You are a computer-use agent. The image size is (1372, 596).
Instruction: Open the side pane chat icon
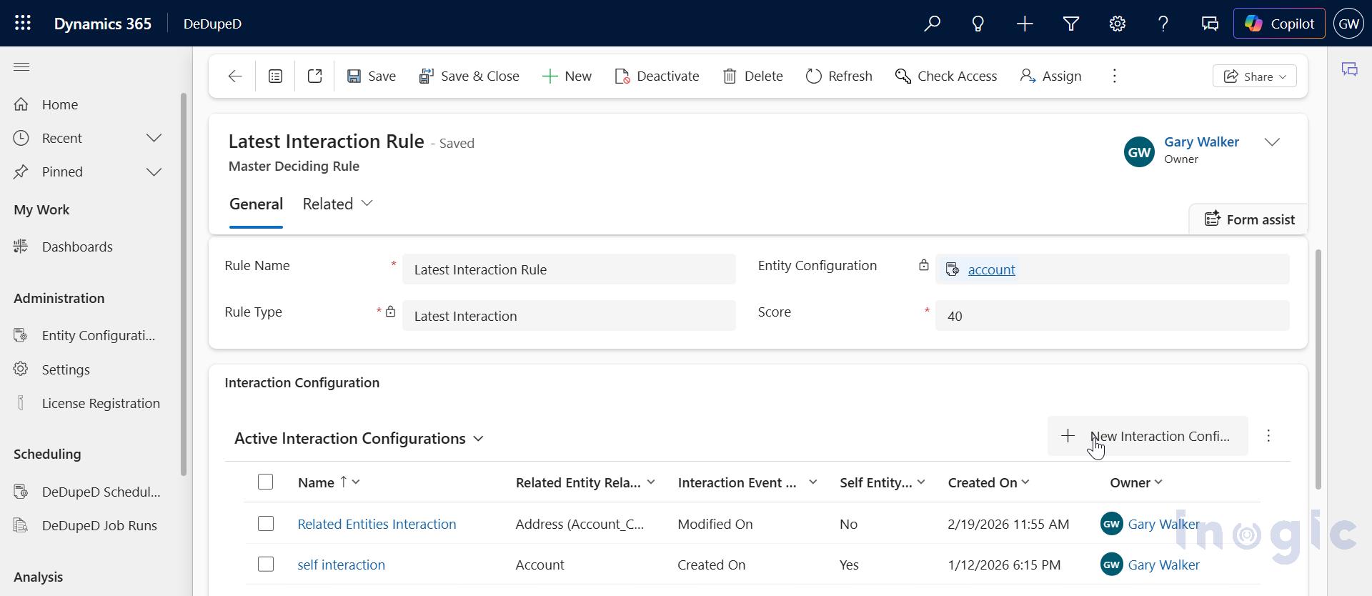pyautogui.click(x=1350, y=69)
